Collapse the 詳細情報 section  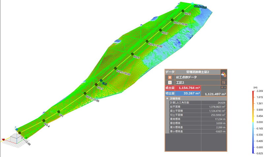(x=167, y=98)
